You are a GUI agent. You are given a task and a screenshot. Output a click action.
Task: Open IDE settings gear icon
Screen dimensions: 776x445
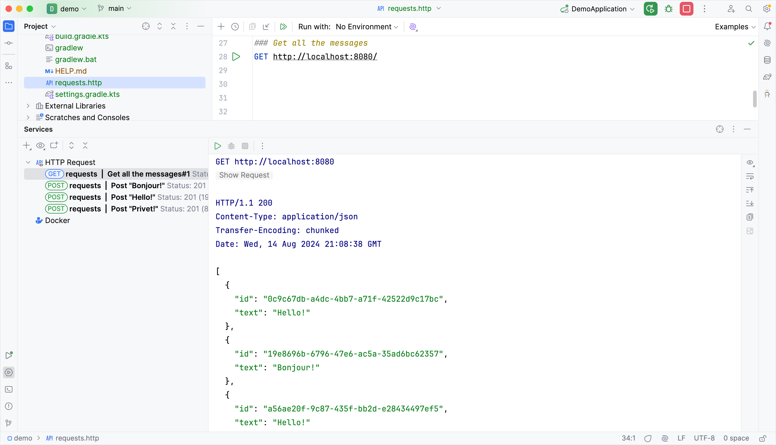pyautogui.click(x=767, y=8)
